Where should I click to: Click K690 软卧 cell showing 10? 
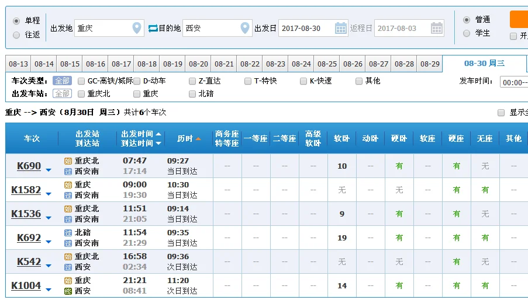342,166
